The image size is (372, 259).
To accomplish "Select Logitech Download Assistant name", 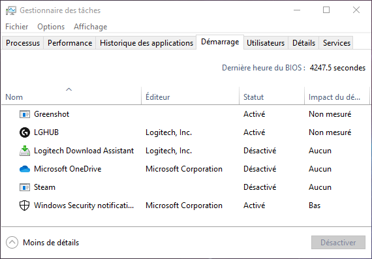I will tap(84, 151).
